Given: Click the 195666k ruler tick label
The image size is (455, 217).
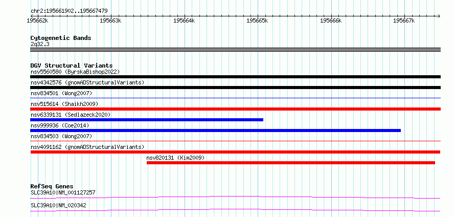Looking at the screenshot, I should pos(331,20).
